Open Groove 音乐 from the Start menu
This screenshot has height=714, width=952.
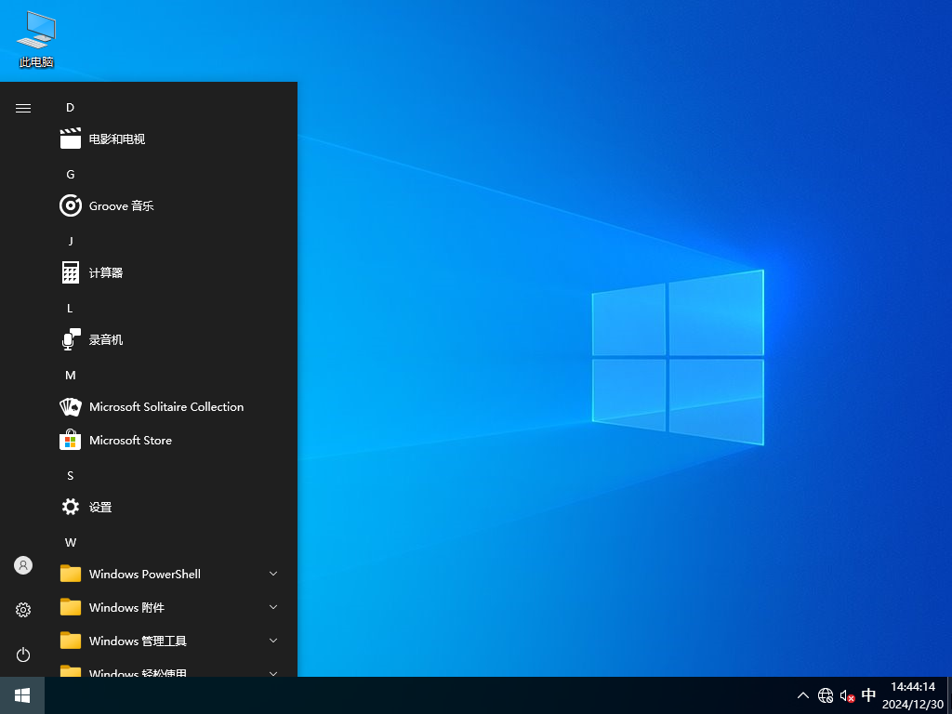pos(119,205)
